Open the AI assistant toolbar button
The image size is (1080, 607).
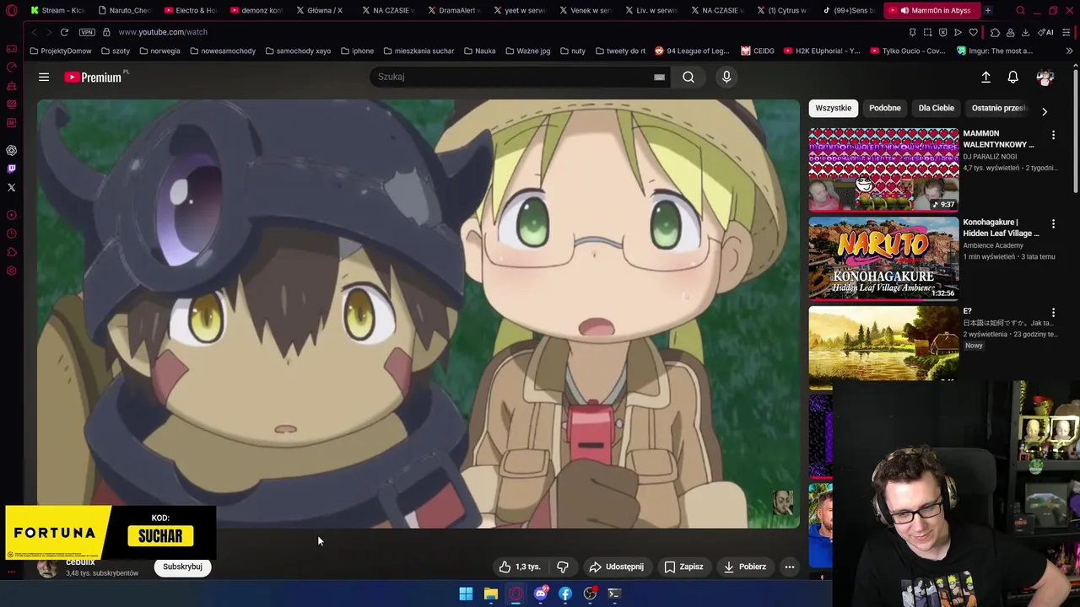[1046, 32]
